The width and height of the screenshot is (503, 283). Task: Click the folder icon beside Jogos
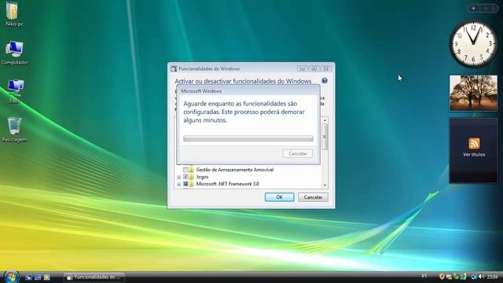click(192, 177)
